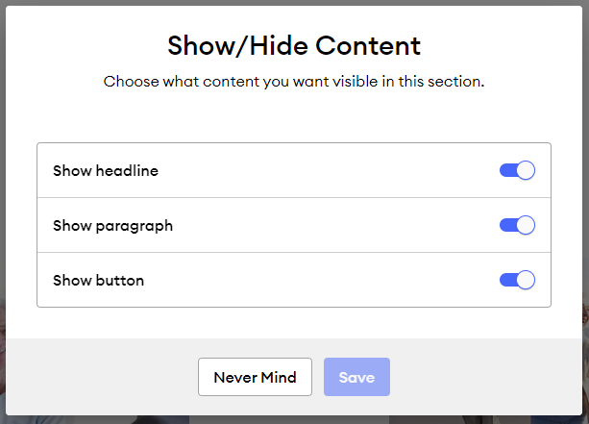
Task: Click empty space in Show paragraph row
Action: point(336,226)
